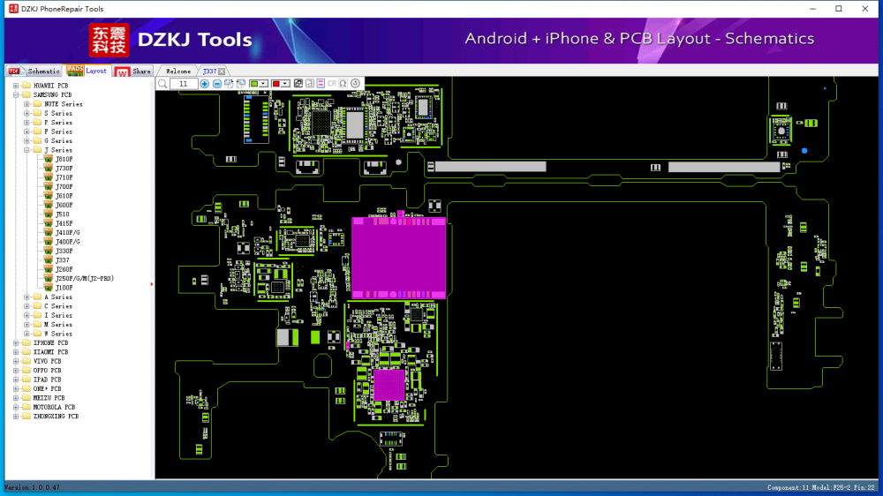Select the MEIZU PCB folder
Image resolution: width=883 pixels, height=496 pixels.
[x=49, y=398]
